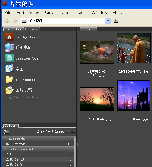Image resolution: width=152 pixels, height=167 pixels.
Task: Go forward with the right arrow button
Action: [x=15, y=21]
